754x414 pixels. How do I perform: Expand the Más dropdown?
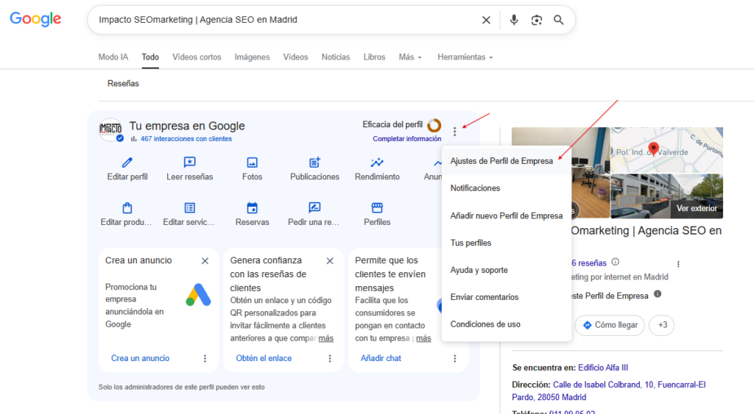tap(410, 57)
